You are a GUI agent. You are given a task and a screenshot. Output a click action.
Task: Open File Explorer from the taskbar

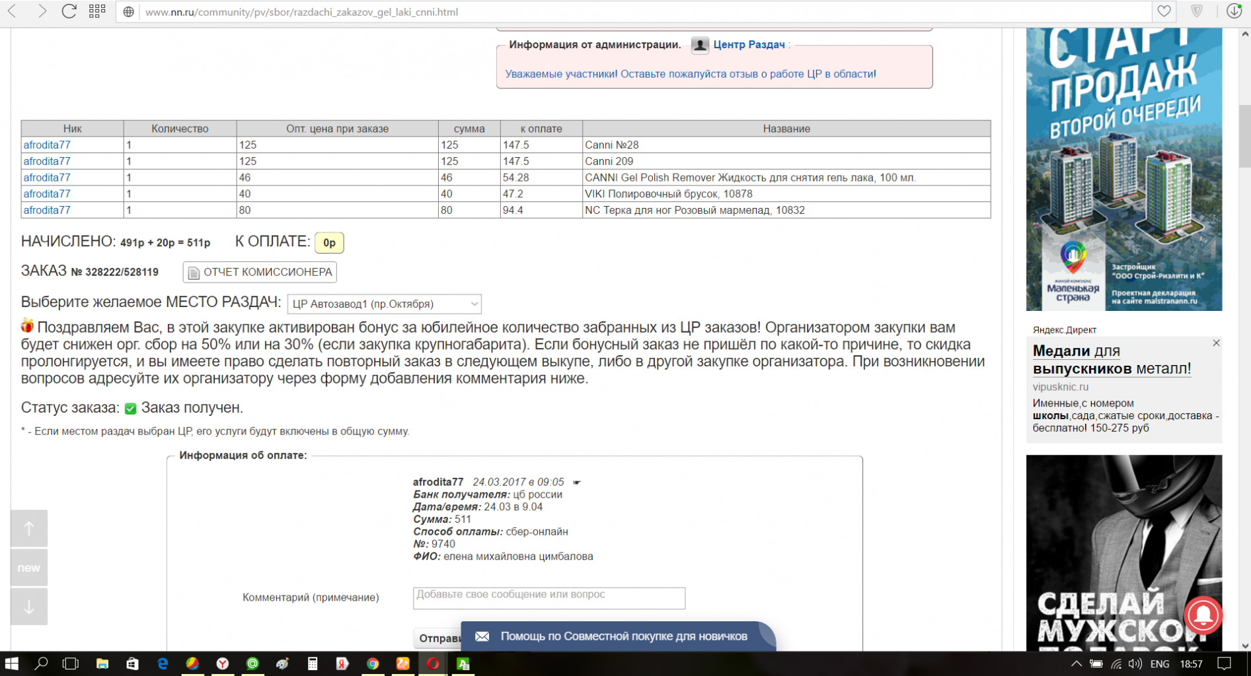pos(102,663)
